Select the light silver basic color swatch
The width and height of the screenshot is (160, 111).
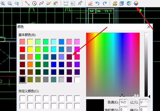tap(61, 79)
